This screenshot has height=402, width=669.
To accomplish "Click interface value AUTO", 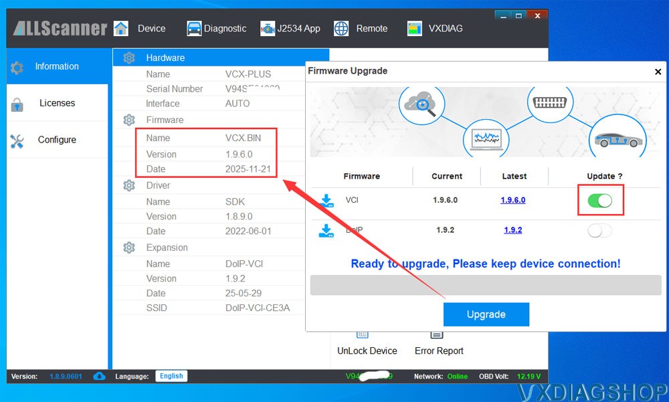I will [x=237, y=104].
